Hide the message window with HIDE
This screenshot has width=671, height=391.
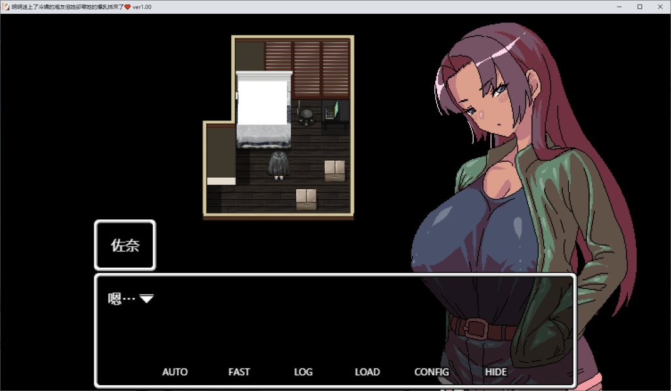coord(495,372)
